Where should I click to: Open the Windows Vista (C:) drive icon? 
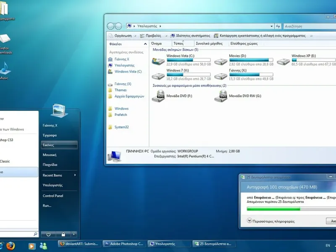pos(158,61)
